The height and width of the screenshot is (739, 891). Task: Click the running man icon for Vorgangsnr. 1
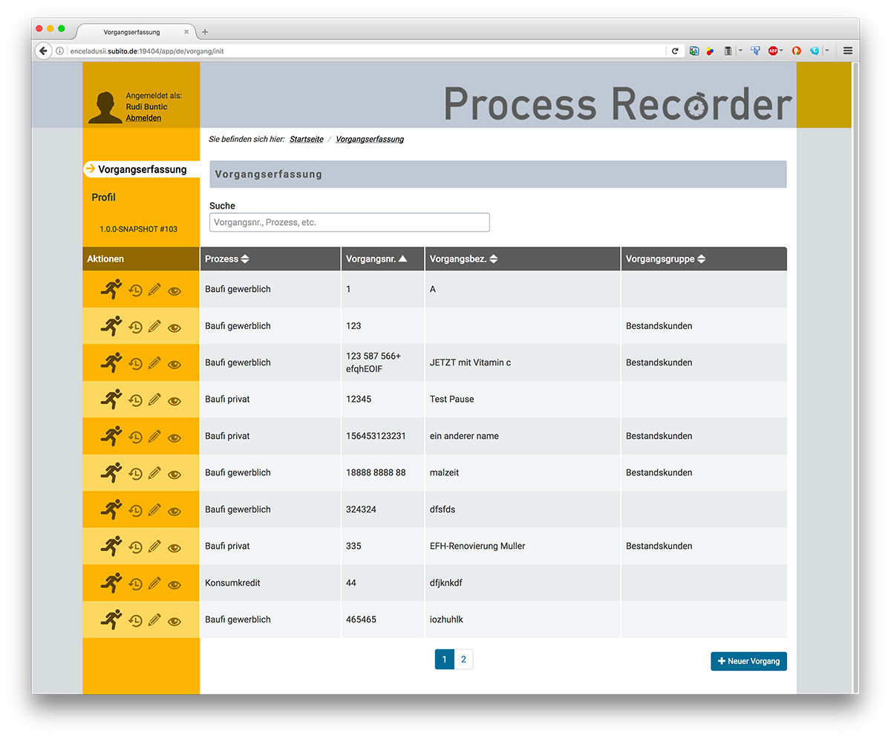tap(111, 290)
